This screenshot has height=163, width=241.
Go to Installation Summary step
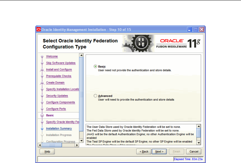tap(59, 129)
